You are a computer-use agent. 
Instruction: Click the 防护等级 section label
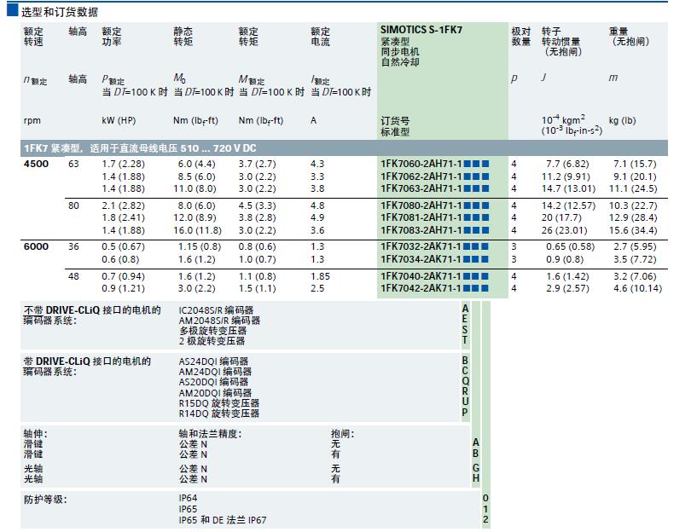coord(45,499)
